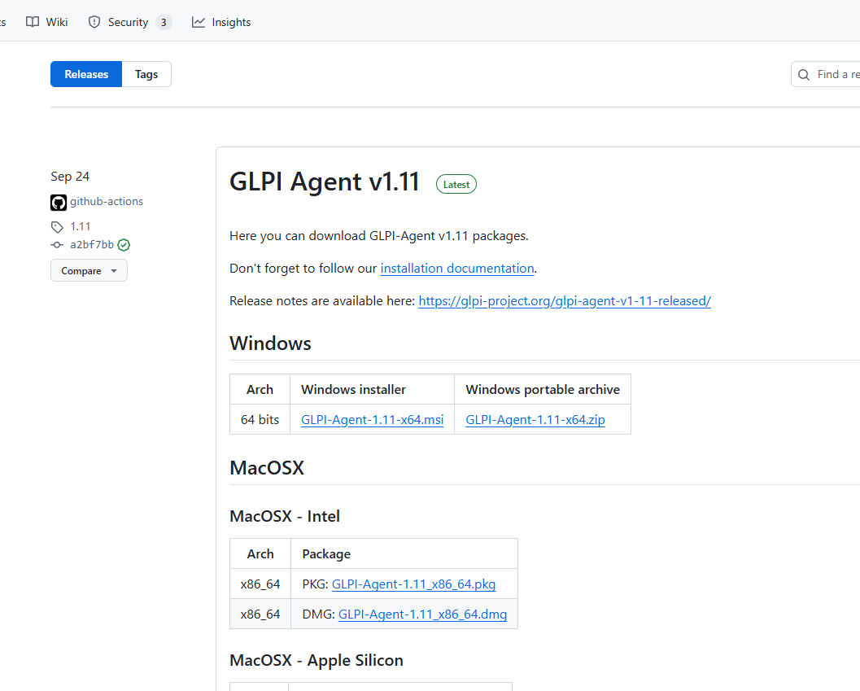Screen dimensions: 860x691
Task: Open the Security tab
Action: coord(129,22)
